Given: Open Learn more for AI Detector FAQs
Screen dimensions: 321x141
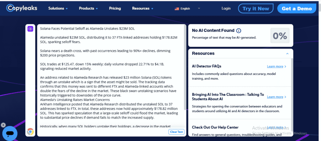Looking at the screenshot, I should 276,67.
